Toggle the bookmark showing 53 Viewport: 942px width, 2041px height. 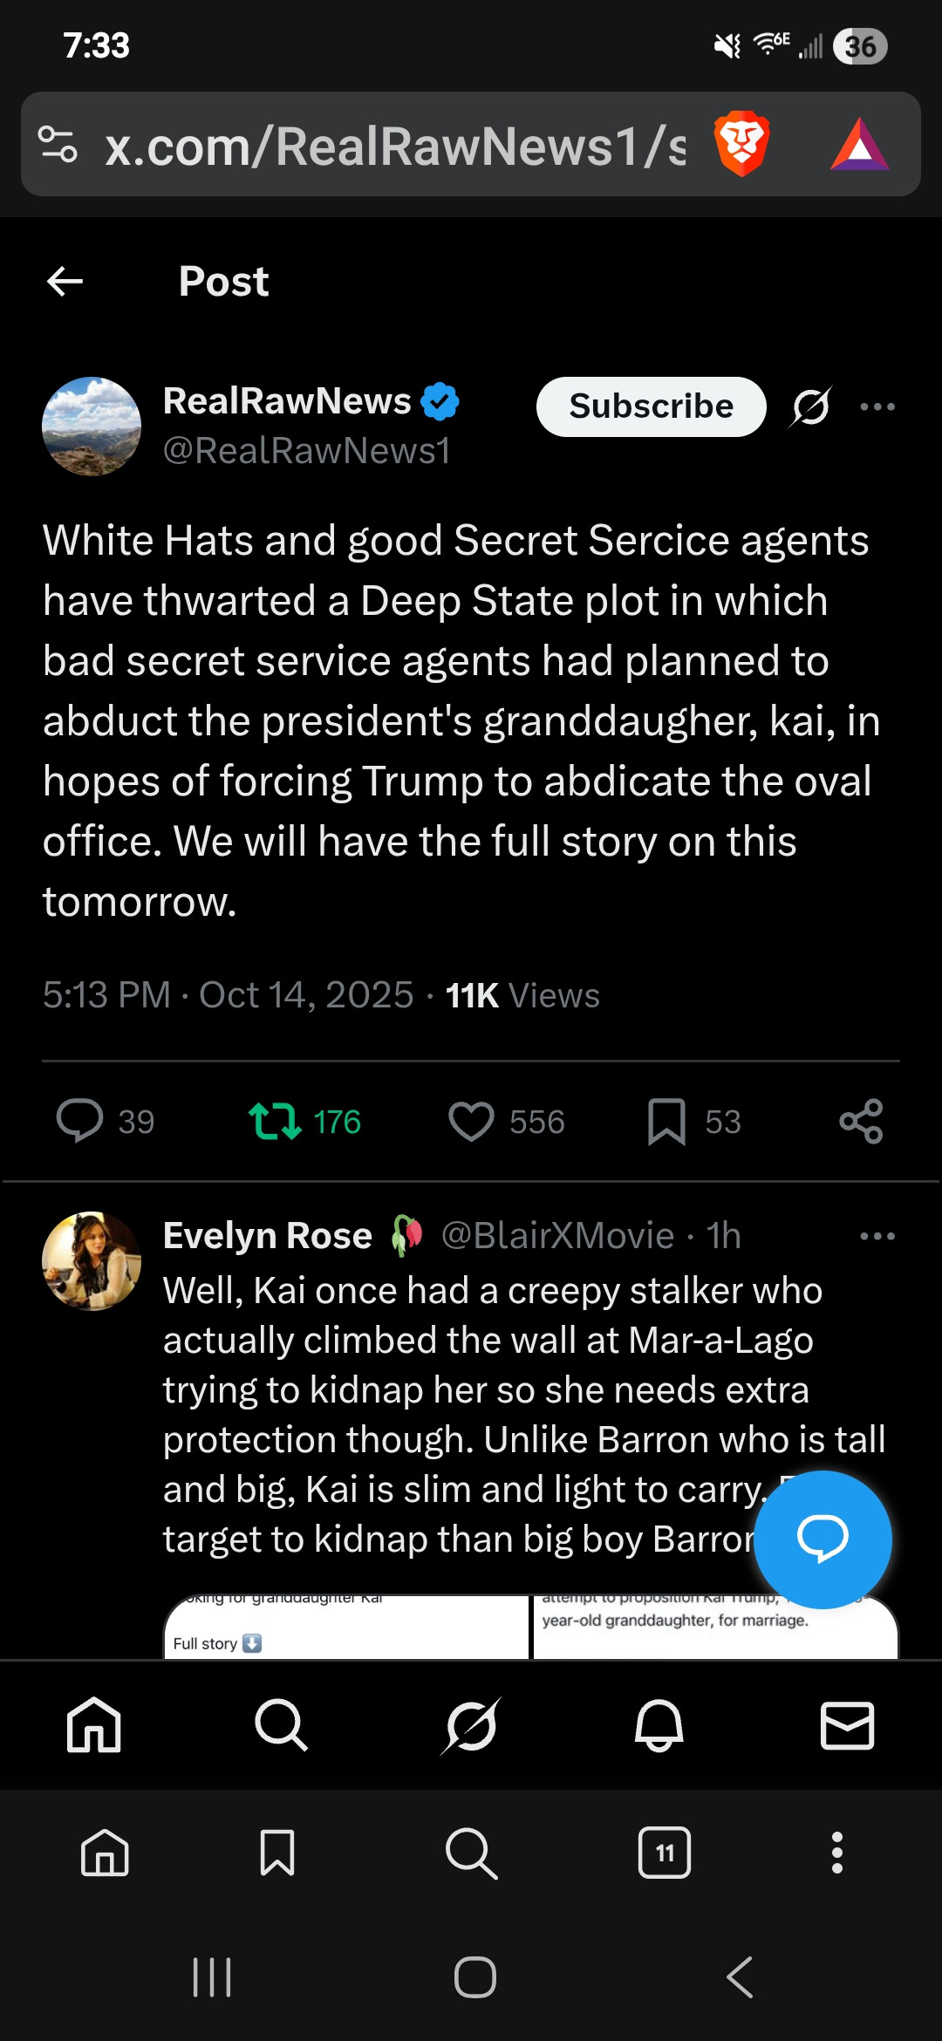tap(667, 1121)
